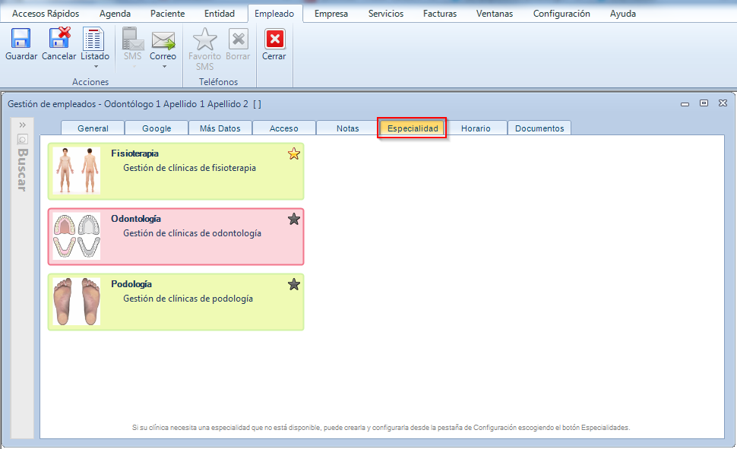Switch to the Horario tab
The height and width of the screenshot is (449, 737).
[x=476, y=128]
